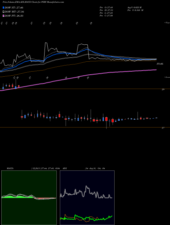Open the green MACD histogram panel
Screen dimensions: 170x225
point(29,198)
